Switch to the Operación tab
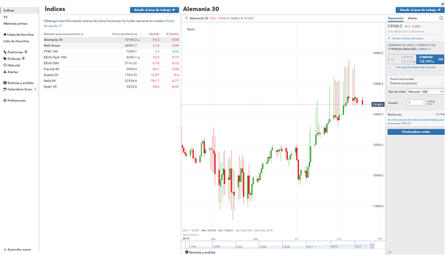 tap(395, 18)
